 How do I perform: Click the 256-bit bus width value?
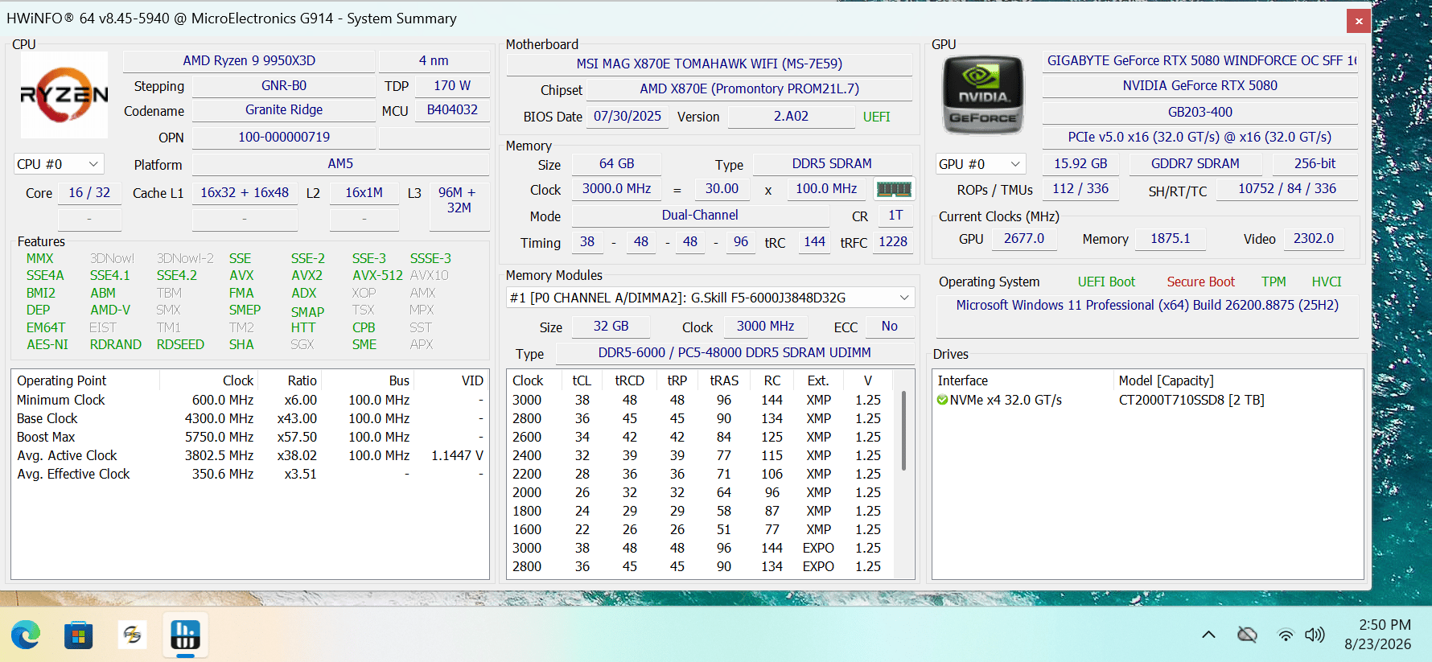[x=1315, y=164]
